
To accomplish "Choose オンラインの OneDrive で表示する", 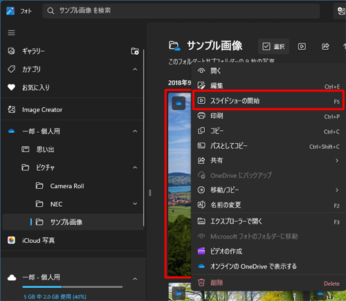I will point(268,266).
